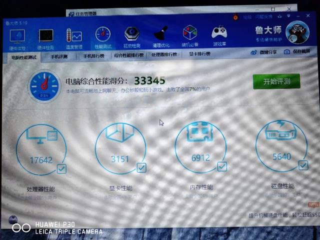Close the 鲁大师 window
This screenshot has width=320, height=240.
pyautogui.click(x=308, y=15)
